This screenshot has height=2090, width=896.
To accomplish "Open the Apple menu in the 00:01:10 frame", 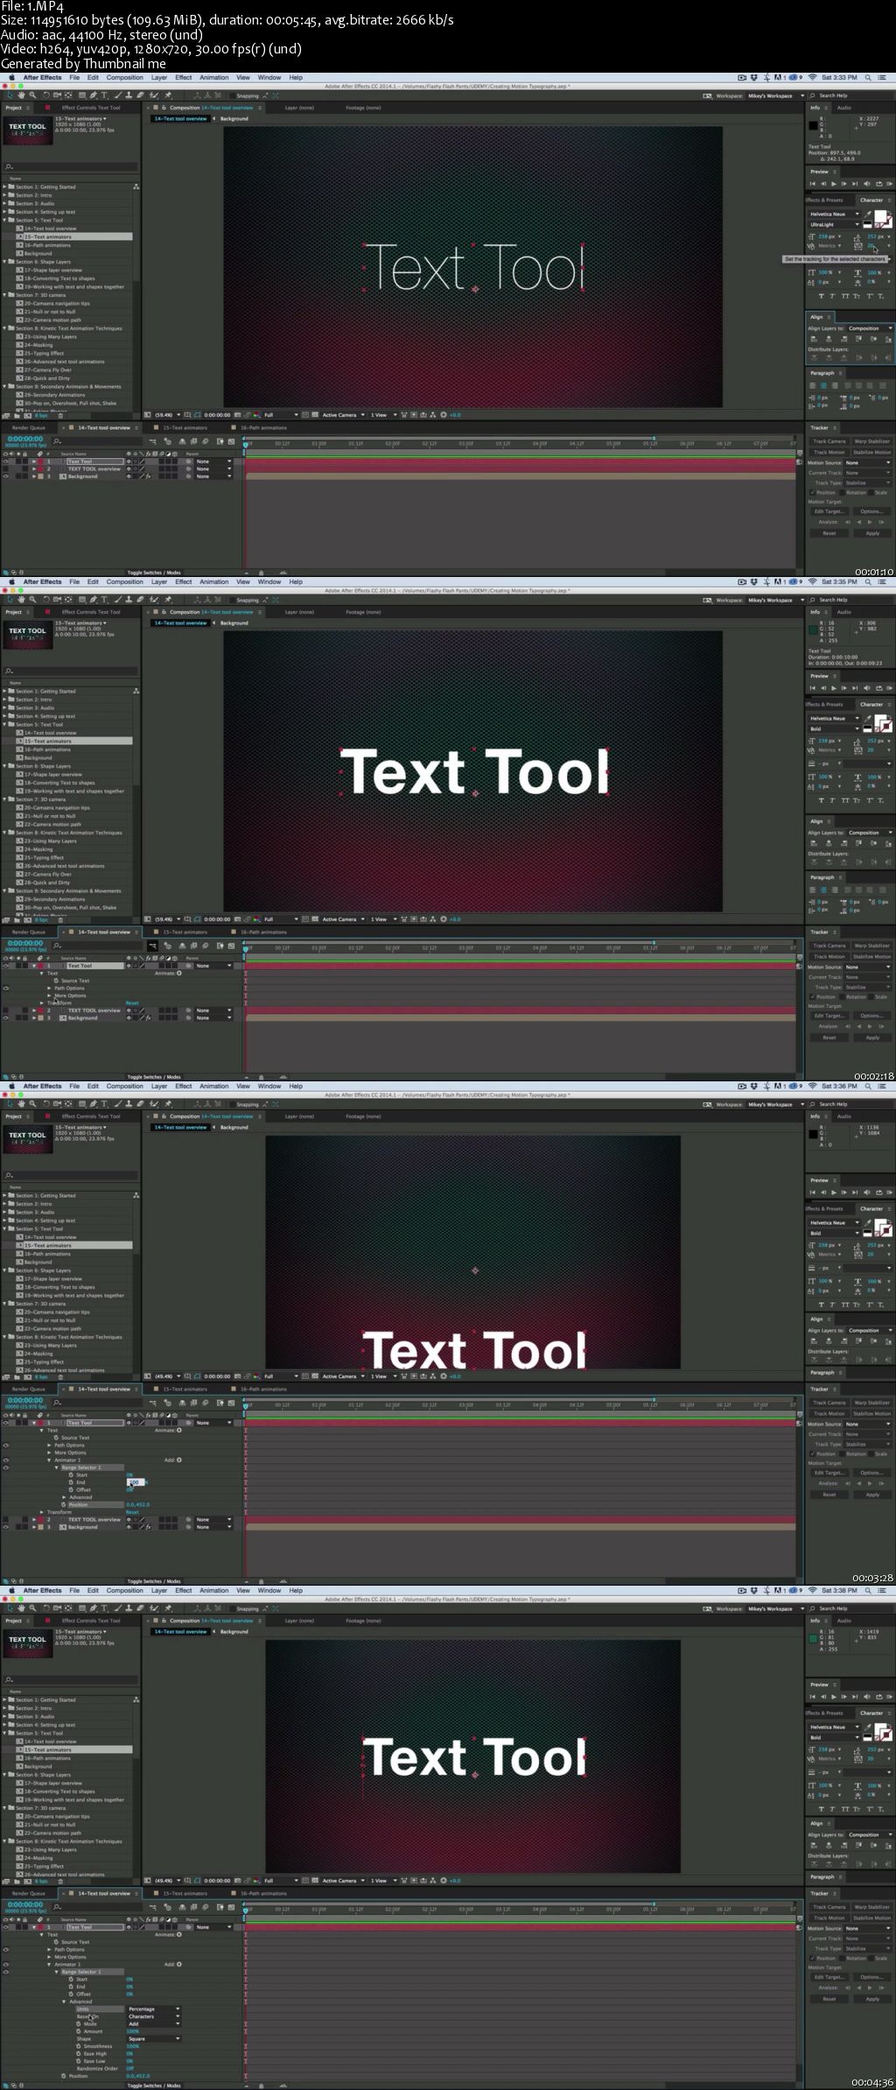I will [x=11, y=77].
